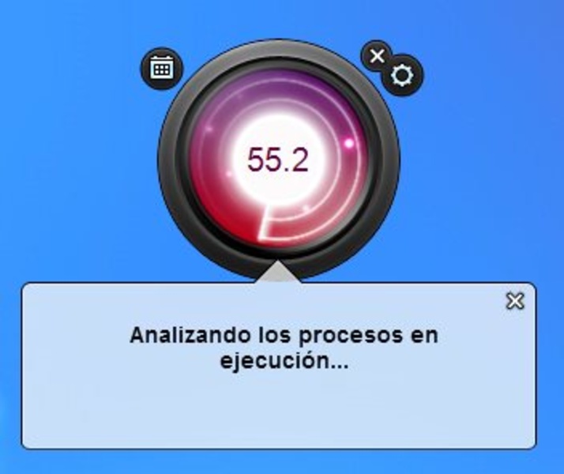The image size is (564, 474).
Task: Click the word "ejecución..." in the balloon
Action: 284,361
